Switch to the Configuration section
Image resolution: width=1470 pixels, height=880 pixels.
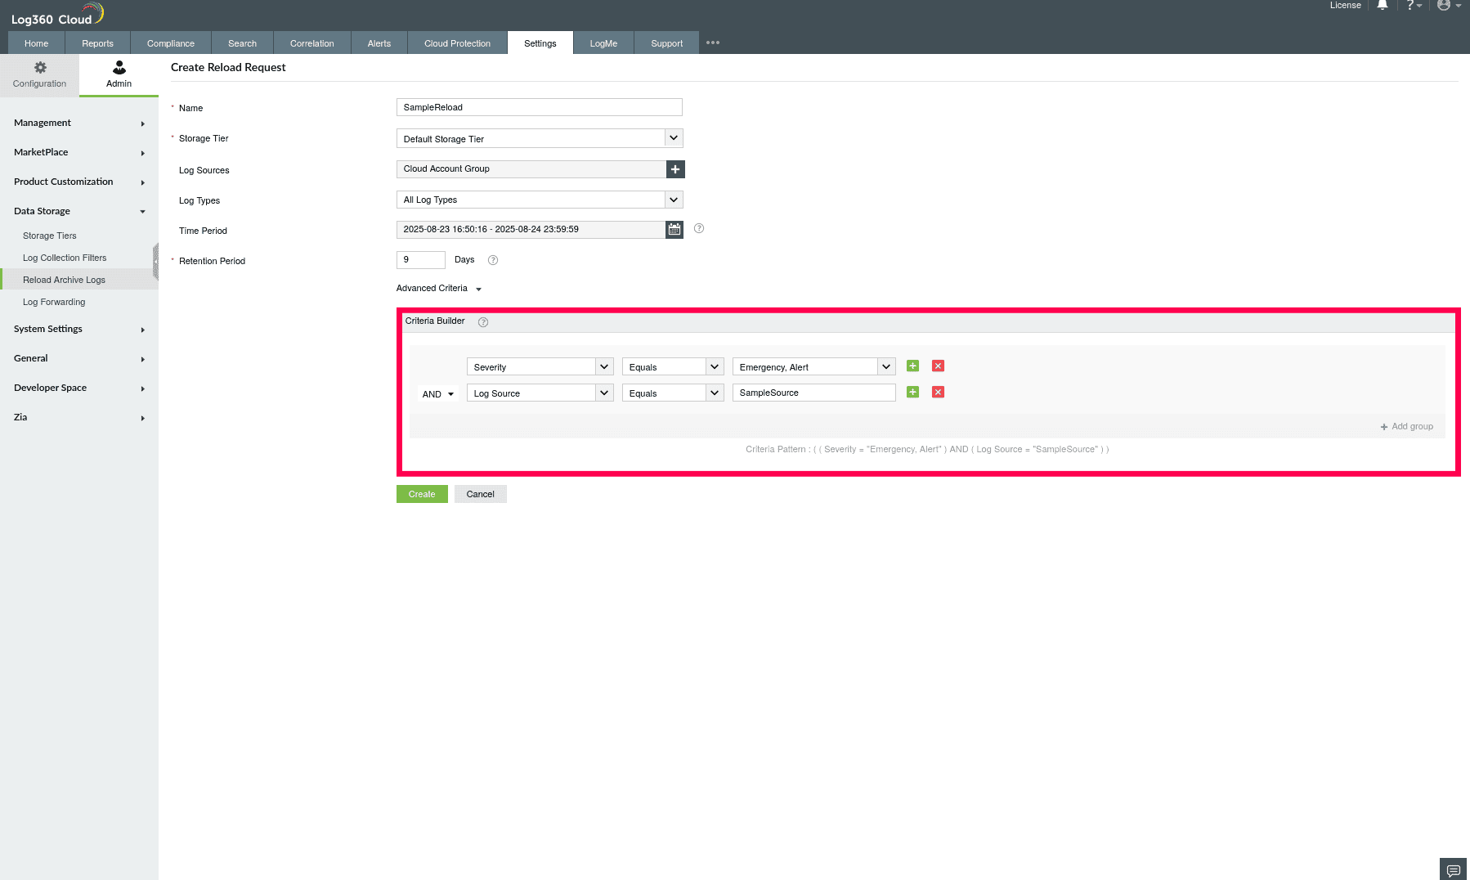[39, 74]
